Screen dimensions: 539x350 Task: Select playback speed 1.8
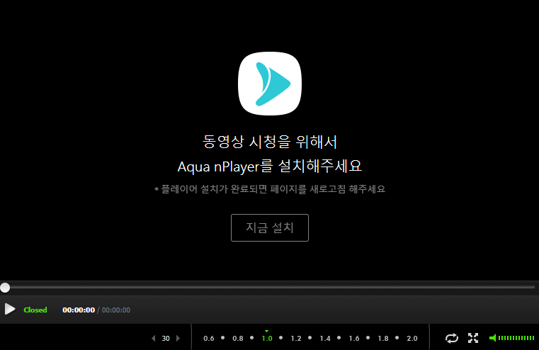pyautogui.click(x=383, y=339)
